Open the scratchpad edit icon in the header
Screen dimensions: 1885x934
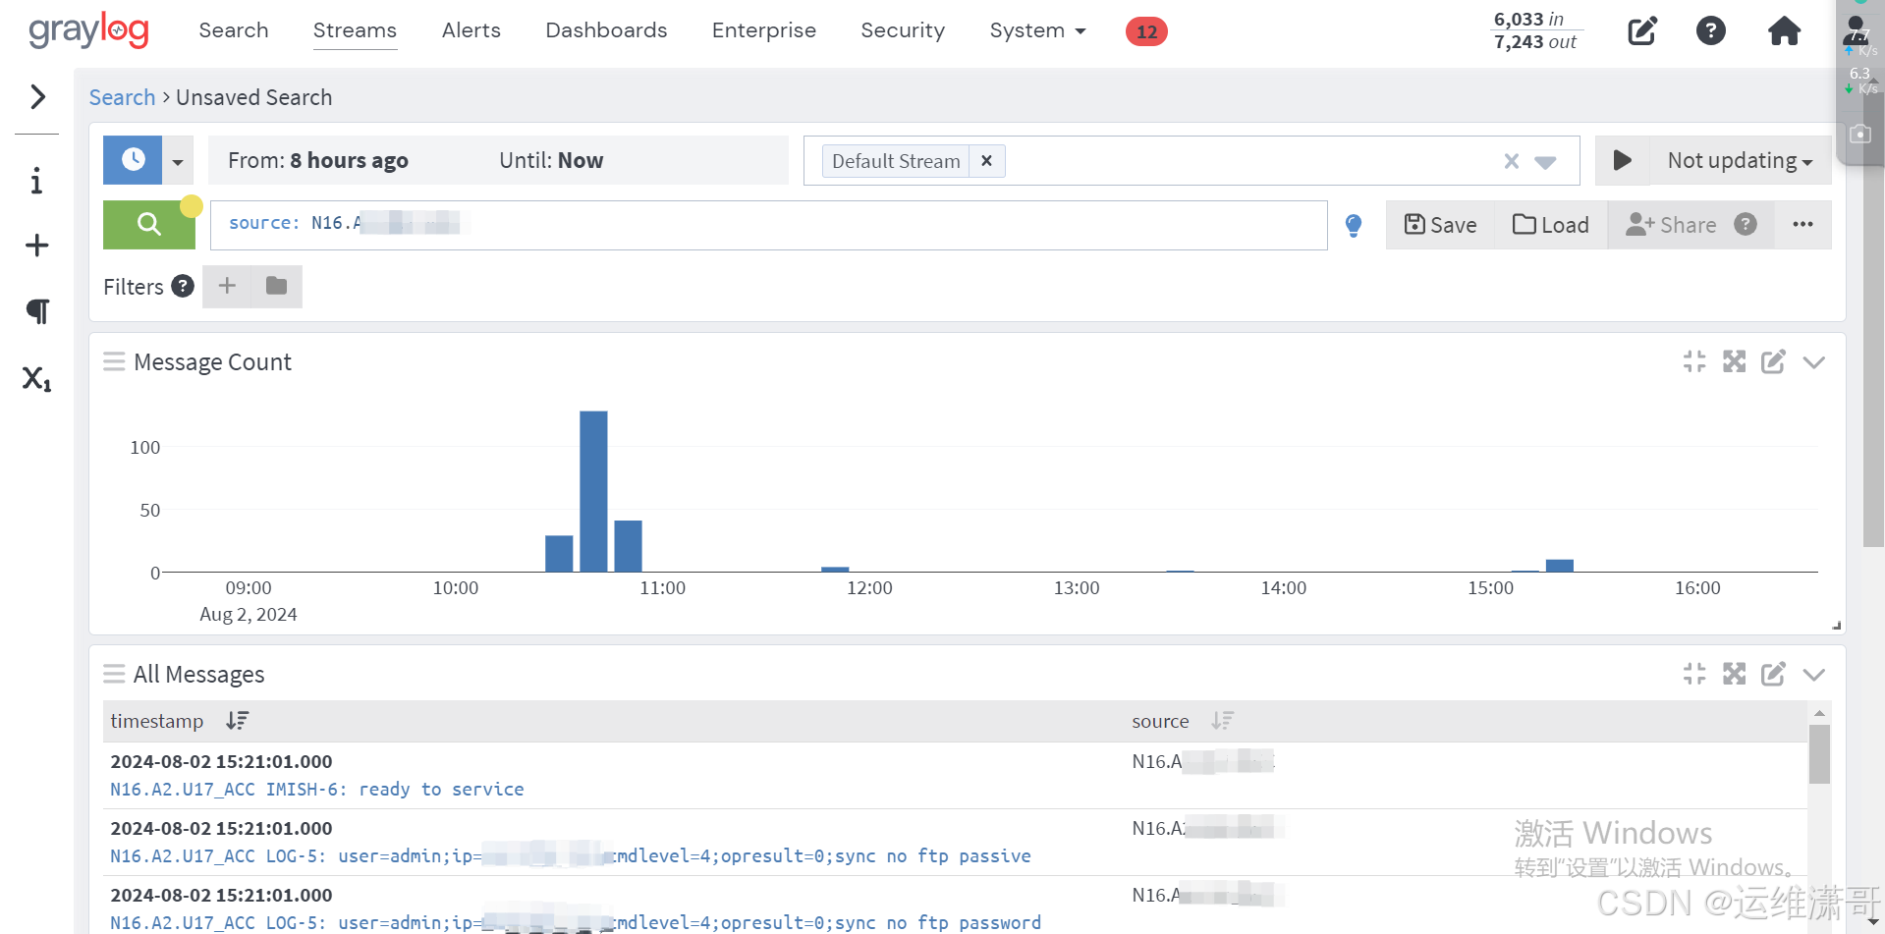point(1642,30)
